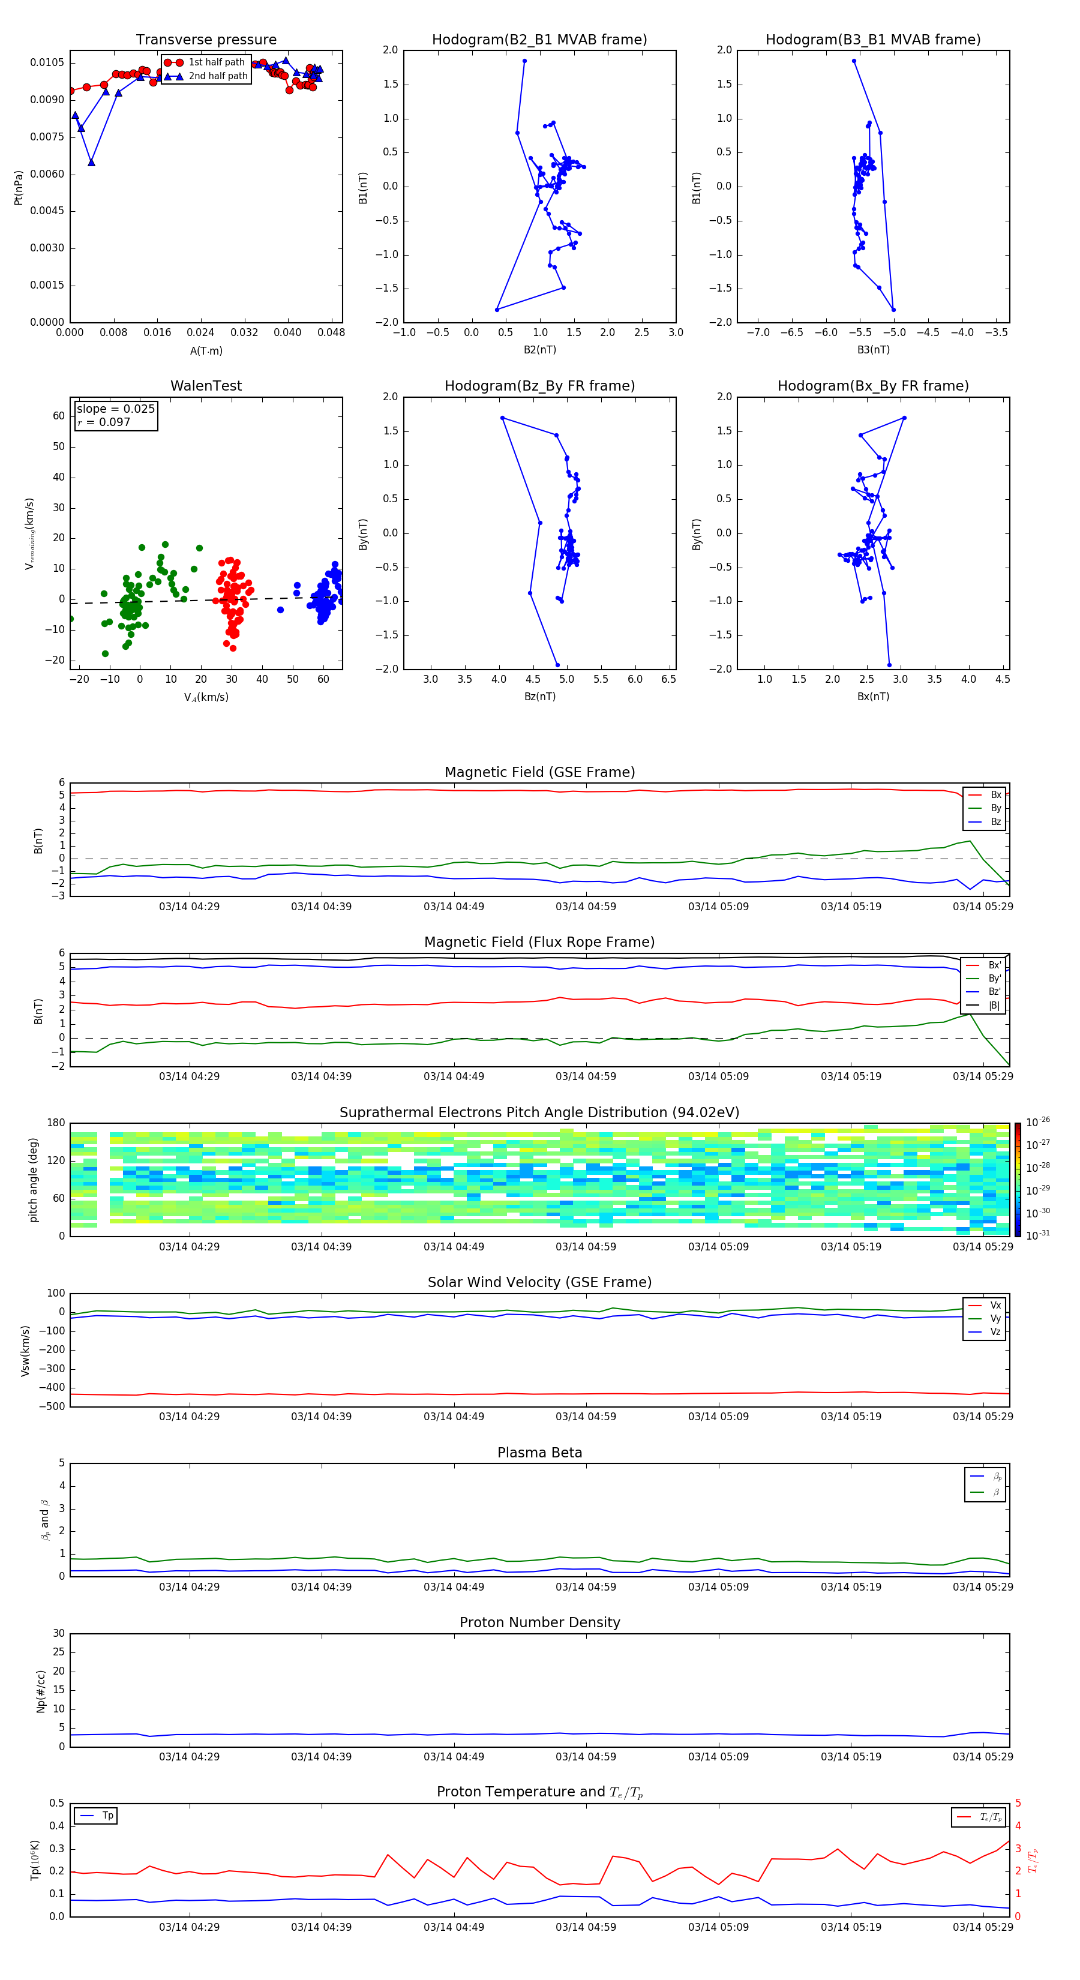Viewport: 1080px width, 1980px height.
Task: Click the "Hodogram(Bz_By FR frame)" title
Action: tap(539, 386)
